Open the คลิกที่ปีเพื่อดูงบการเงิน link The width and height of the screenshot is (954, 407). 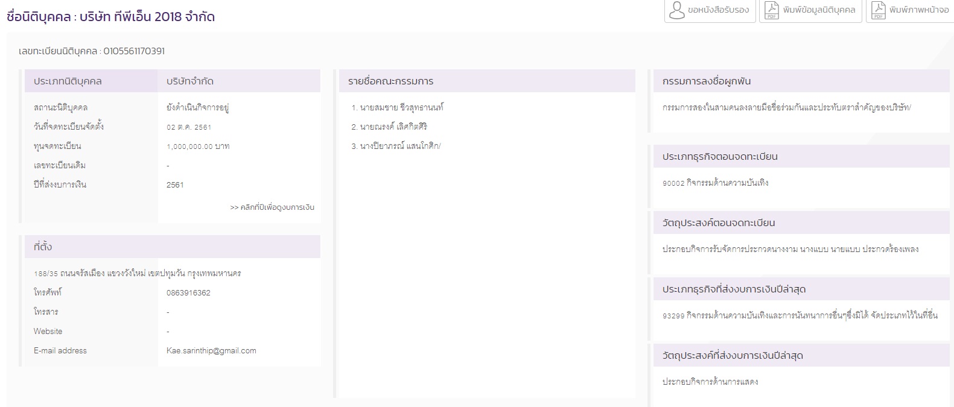[272, 207]
